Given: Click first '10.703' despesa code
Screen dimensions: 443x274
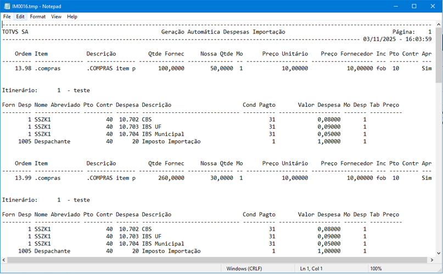Looking at the screenshot, I should (129, 127).
